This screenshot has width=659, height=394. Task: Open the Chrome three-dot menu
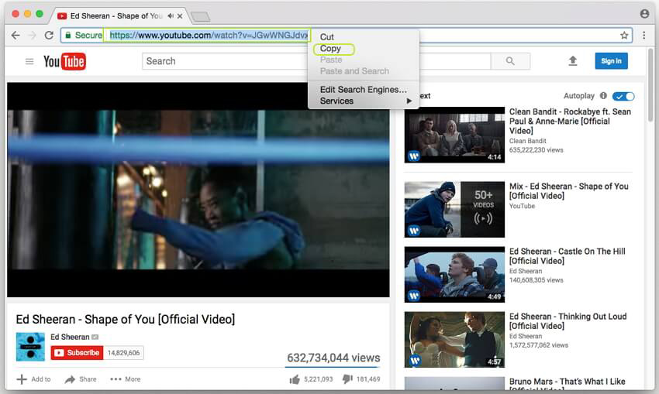click(x=643, y=36)
